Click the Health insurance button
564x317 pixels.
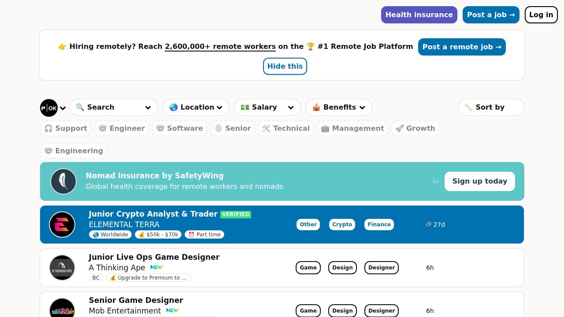[x=419, y=15]
